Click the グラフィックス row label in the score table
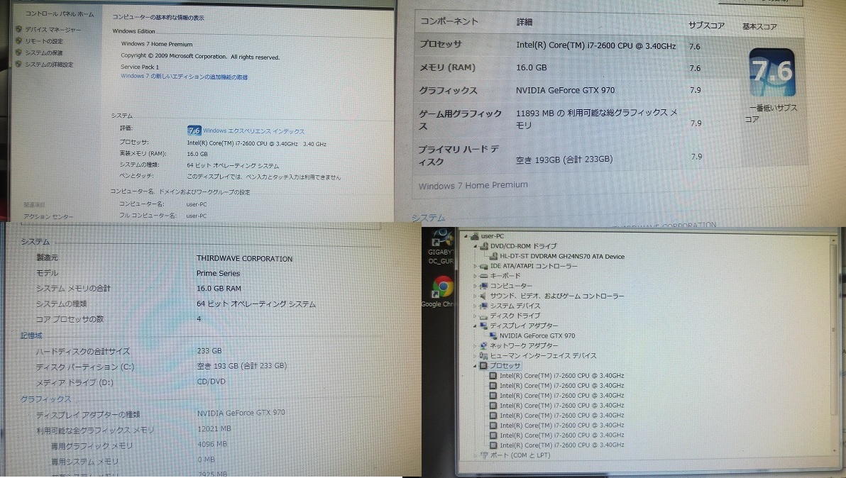Image resolution: width=846 pixels, height=478 pixels. pos(448,91)
